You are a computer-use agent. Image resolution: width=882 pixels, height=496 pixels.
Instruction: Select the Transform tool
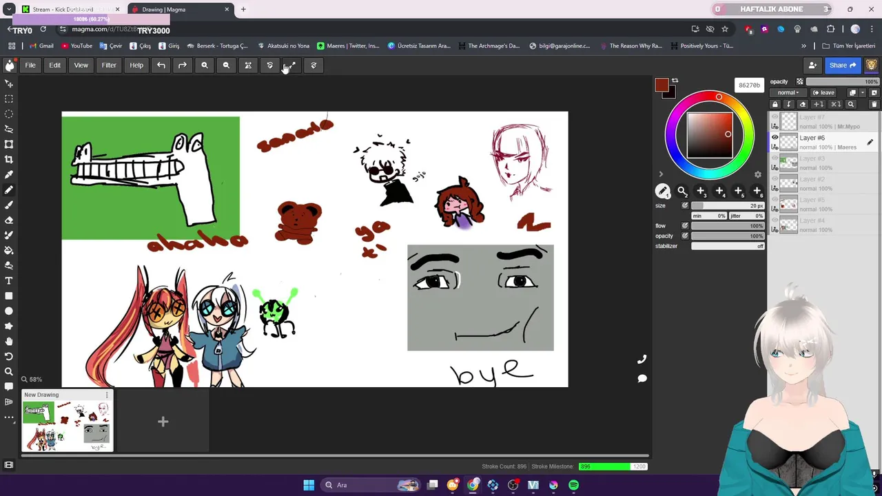(x=9, y=144)
